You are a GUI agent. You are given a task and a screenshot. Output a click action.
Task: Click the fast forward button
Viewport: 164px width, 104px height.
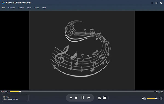tap(89, 98)
